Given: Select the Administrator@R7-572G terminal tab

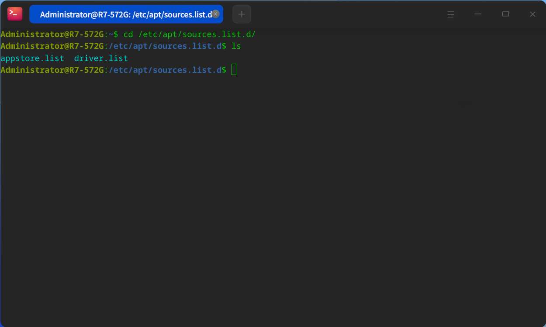Looking at the screenshot, I should click(126, 14).
